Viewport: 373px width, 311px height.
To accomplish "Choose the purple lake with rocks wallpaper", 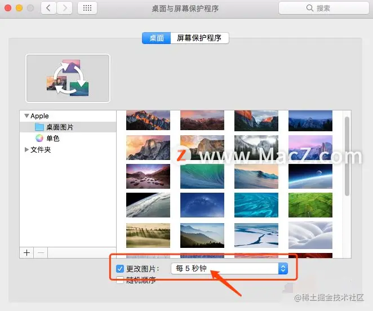I will pyautogui.click(x=148, y=176).
